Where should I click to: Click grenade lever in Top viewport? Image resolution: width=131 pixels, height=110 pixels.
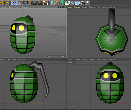pos(112,20)
